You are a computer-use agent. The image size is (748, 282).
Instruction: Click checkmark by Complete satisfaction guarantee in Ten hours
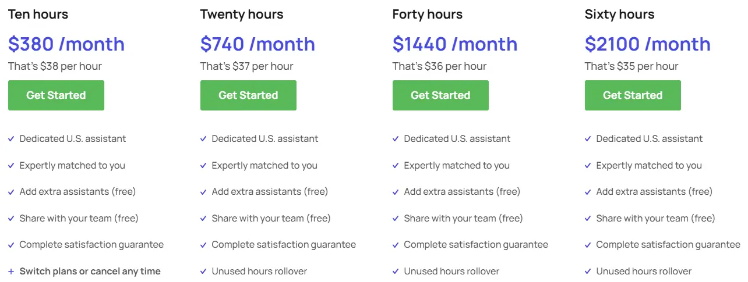[x=11, y=245]
